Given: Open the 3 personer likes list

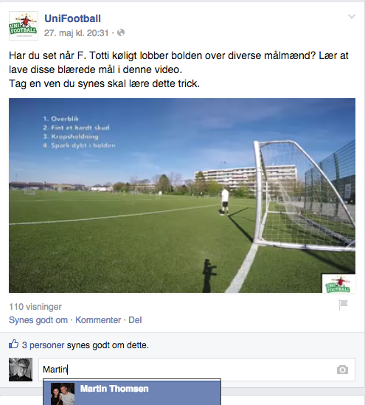Looking at the screenshot, I should click(43, 345).
